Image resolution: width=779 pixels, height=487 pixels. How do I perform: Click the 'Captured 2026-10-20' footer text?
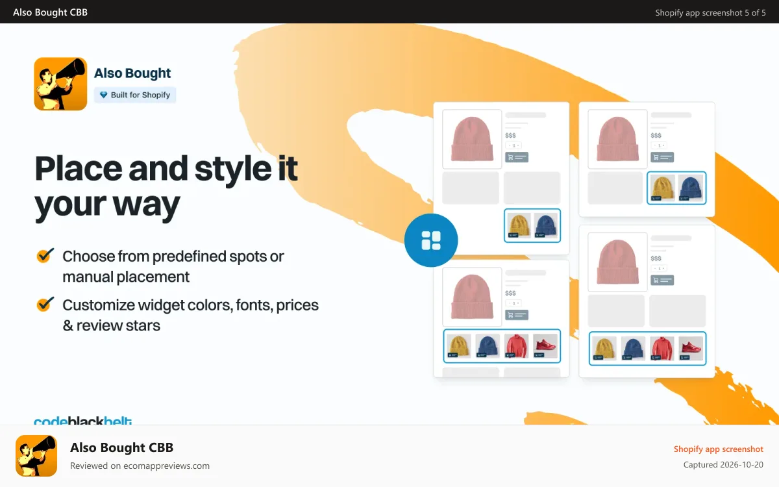[x=723, y=465]
